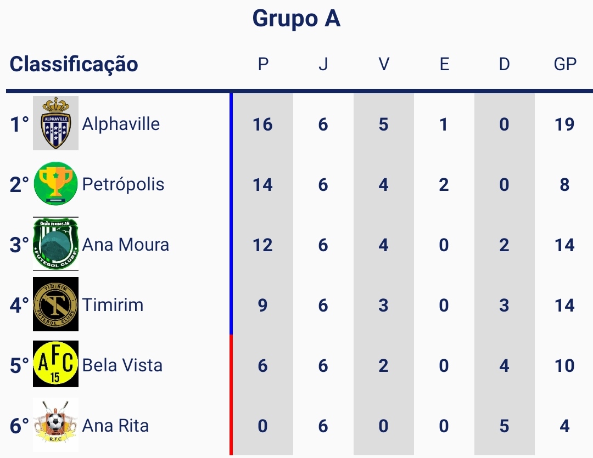
Task: Select the 1° ranking position label
Action: pos(19,125)
